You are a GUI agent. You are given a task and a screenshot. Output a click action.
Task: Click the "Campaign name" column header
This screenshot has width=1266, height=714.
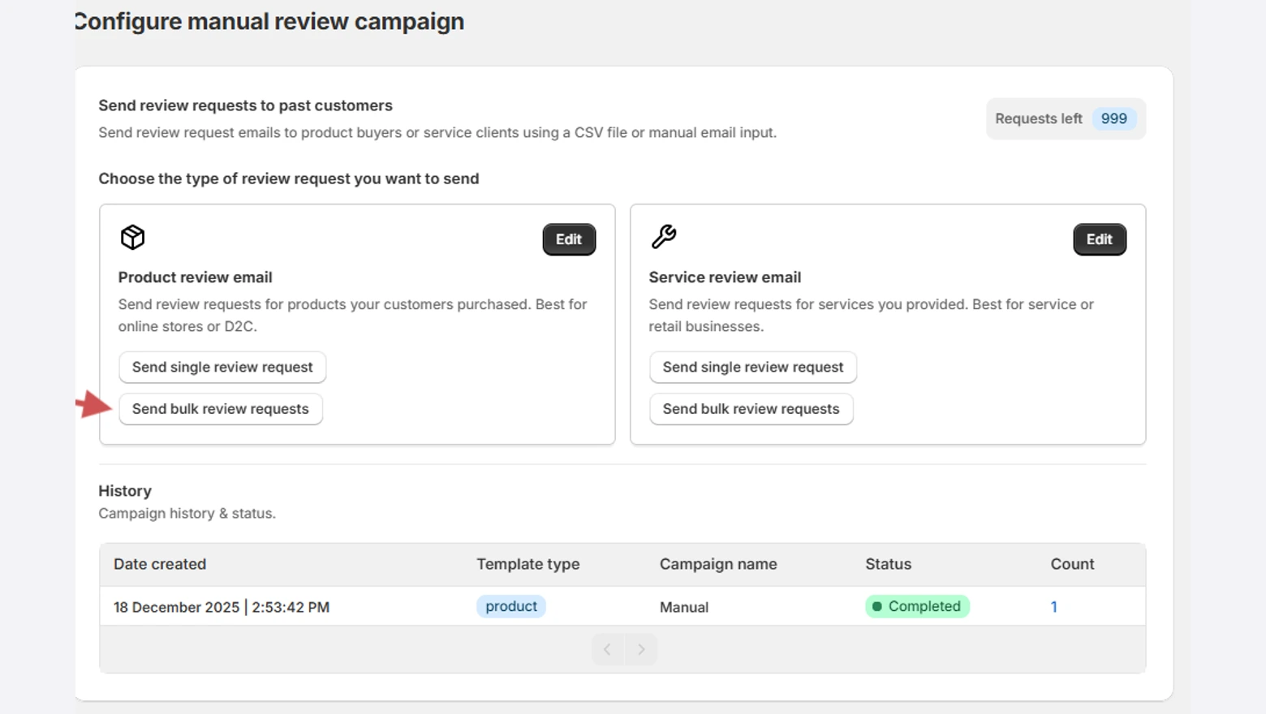(x=718, y=564)
